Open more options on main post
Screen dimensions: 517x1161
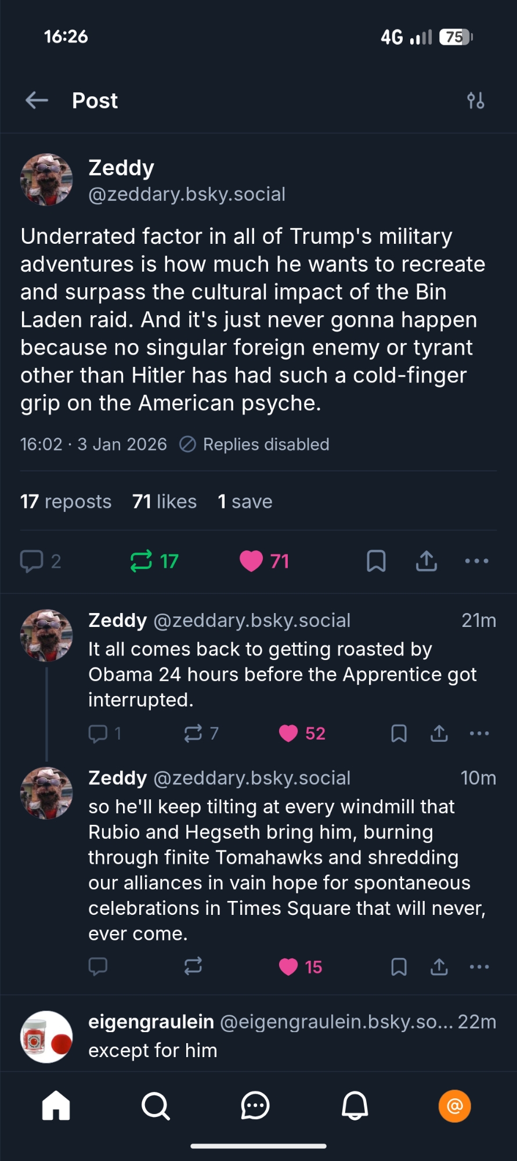coord(477,561)
